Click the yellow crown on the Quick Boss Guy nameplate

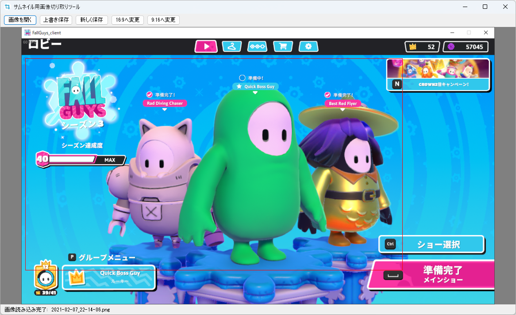pyautogui.click(x=77, y=277)
